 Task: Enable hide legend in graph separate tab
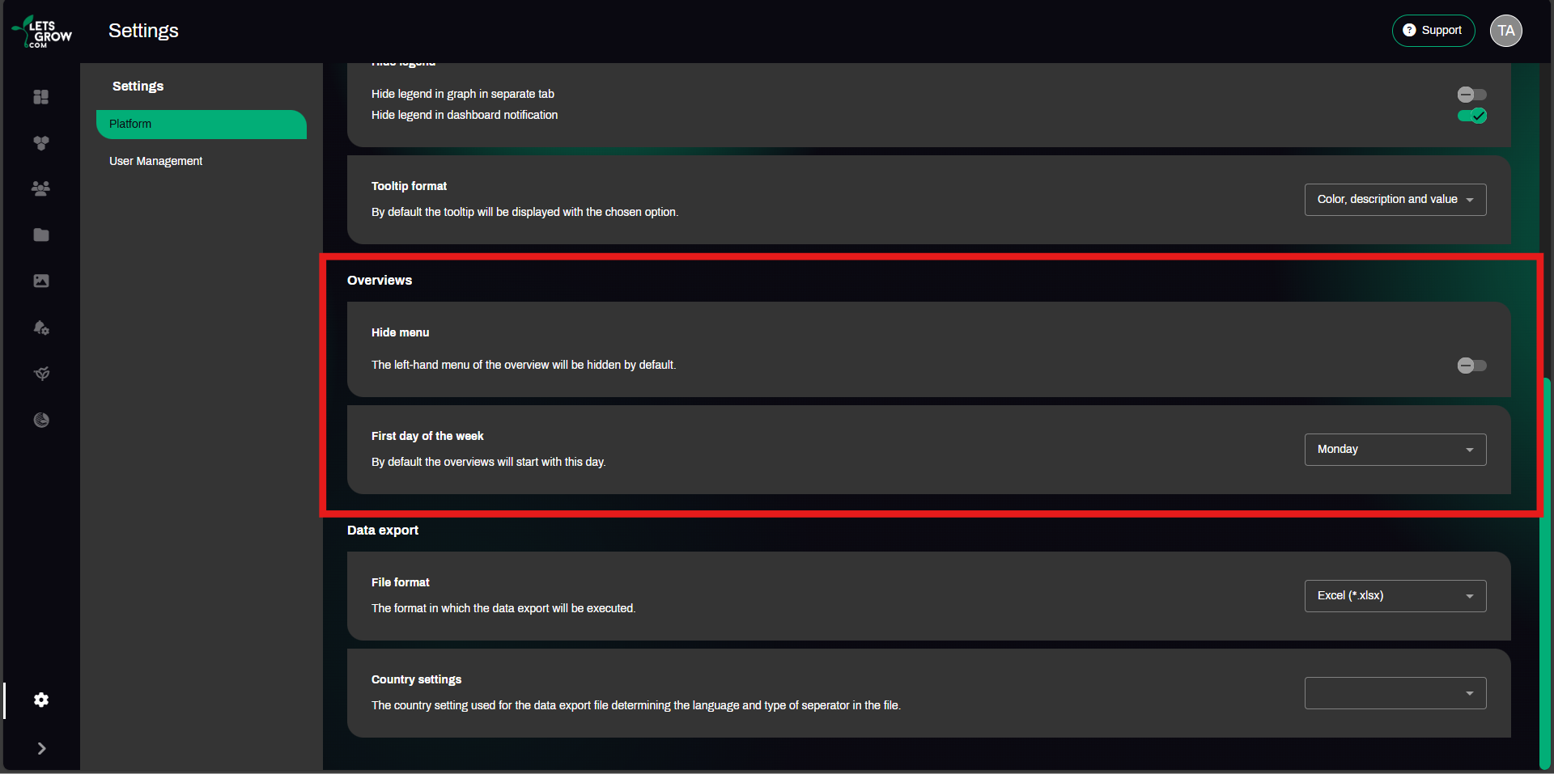tap(1471, 95)
